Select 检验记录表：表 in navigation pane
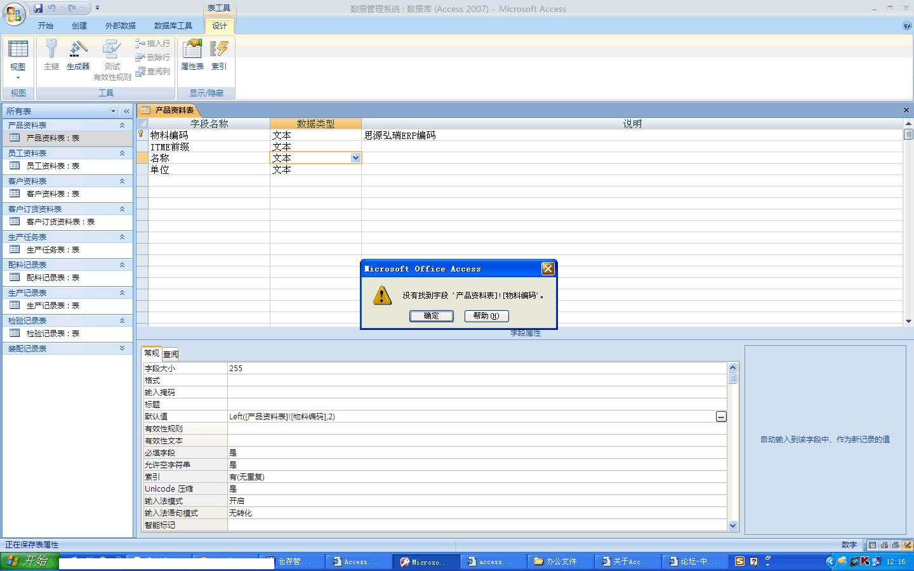Viewport: 914px width, 571px height. (67, 334)
